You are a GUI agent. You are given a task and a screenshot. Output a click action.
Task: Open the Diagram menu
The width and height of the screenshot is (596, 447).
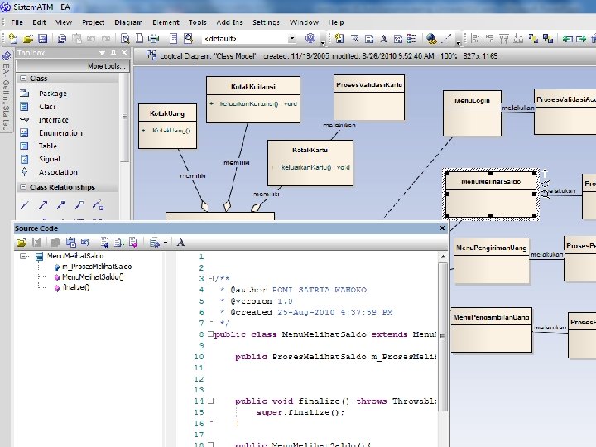[127, 22]
